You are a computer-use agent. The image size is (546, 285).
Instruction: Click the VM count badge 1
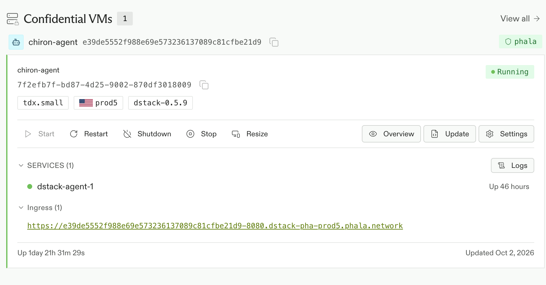[x=125, y=19]
